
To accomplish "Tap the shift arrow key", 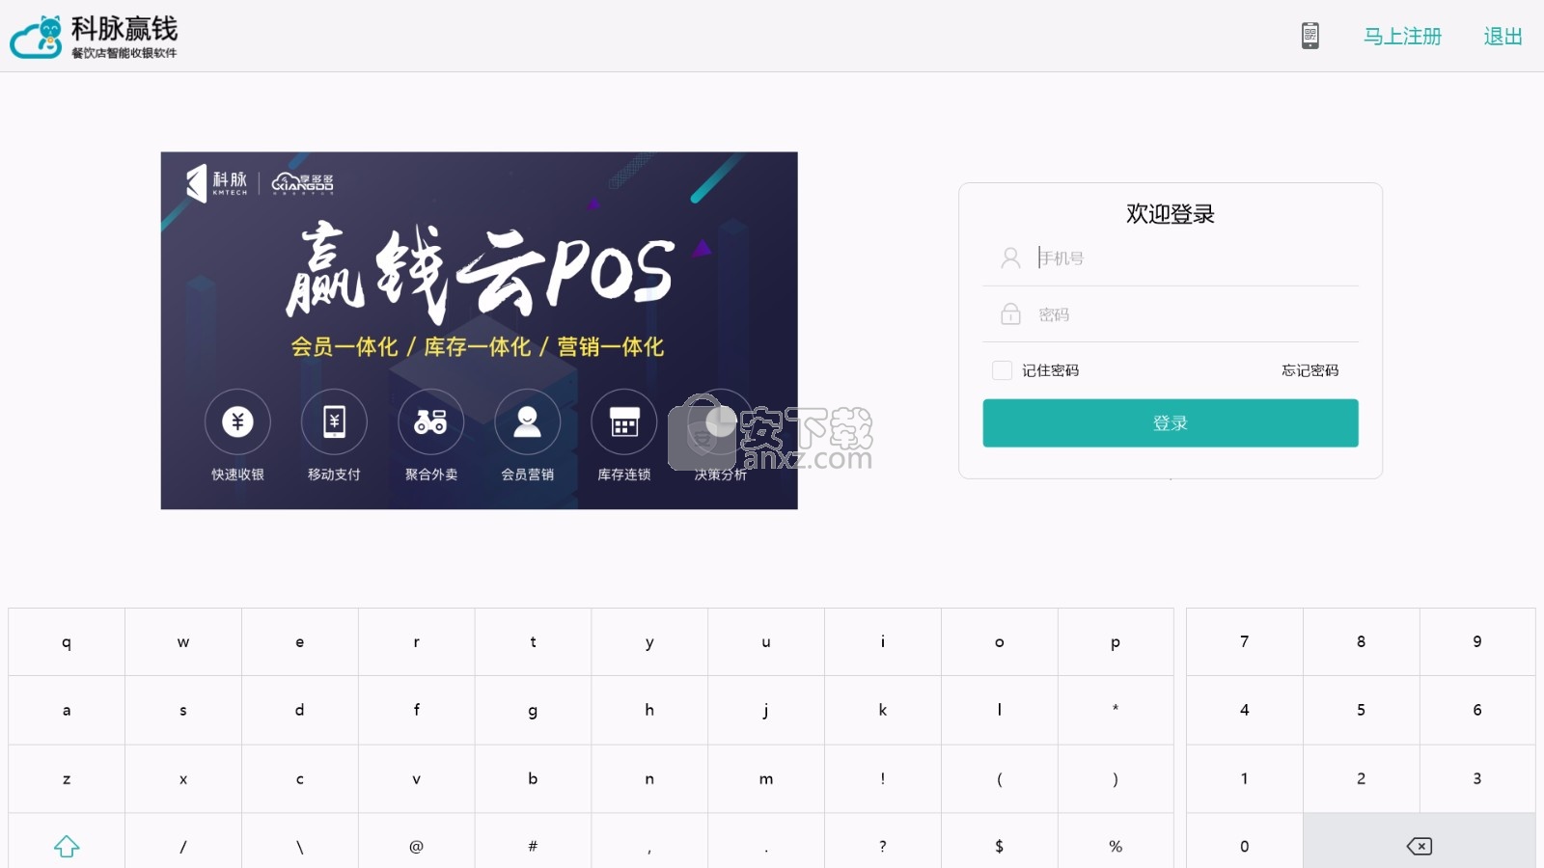I will [67, 846].
